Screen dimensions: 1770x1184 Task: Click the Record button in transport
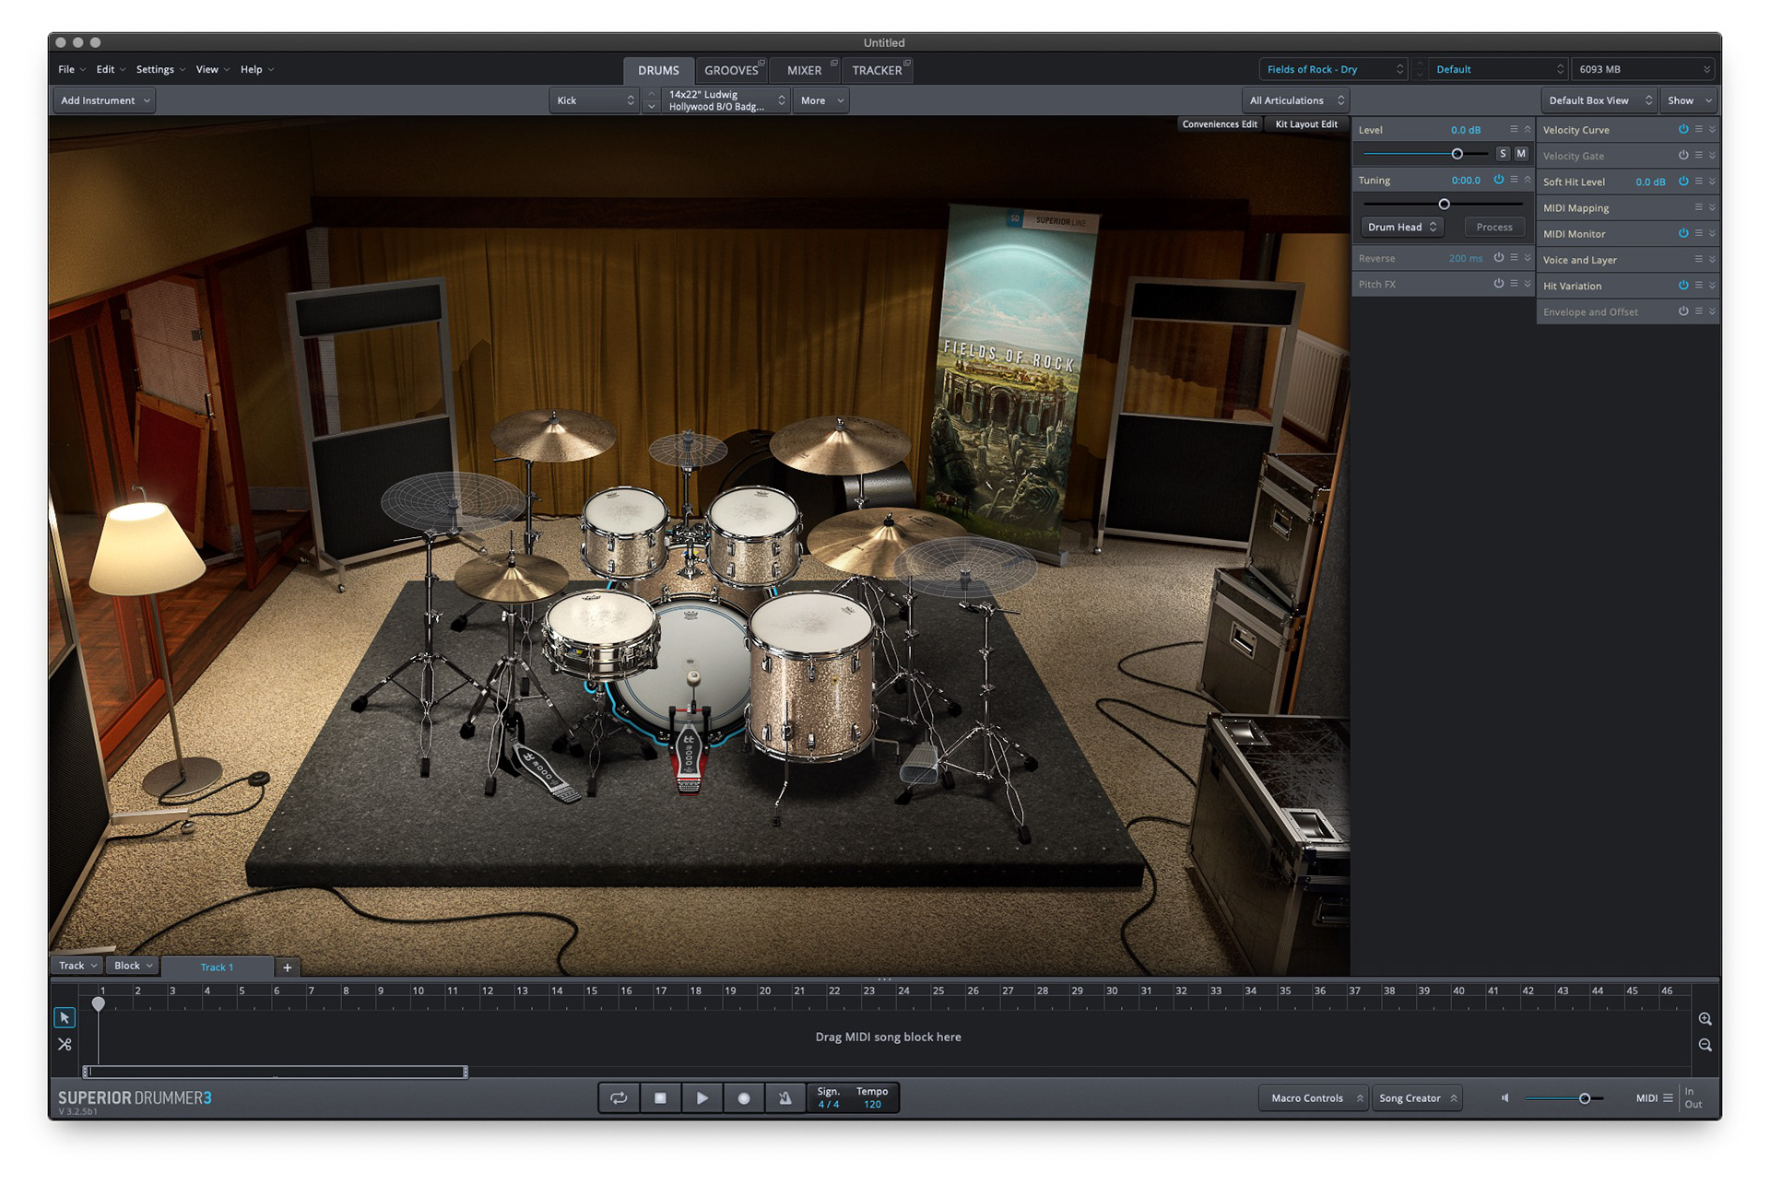click(743, 1097)
